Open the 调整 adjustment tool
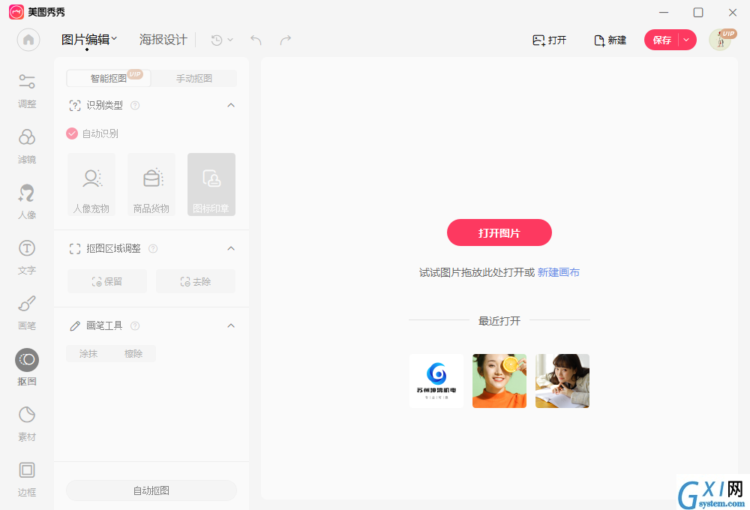The image size is (750, 510). (27, 91)
